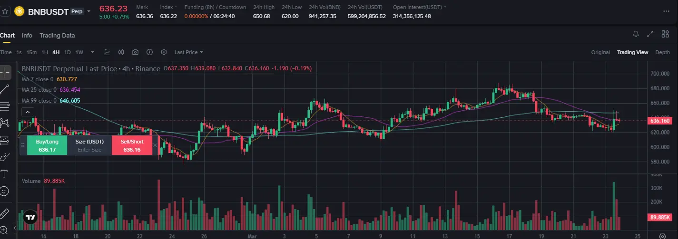Image resolution: width=678 pixels, height=239 pixels.
Task: Select the brush drawing tool
Action: pos(5,157)
